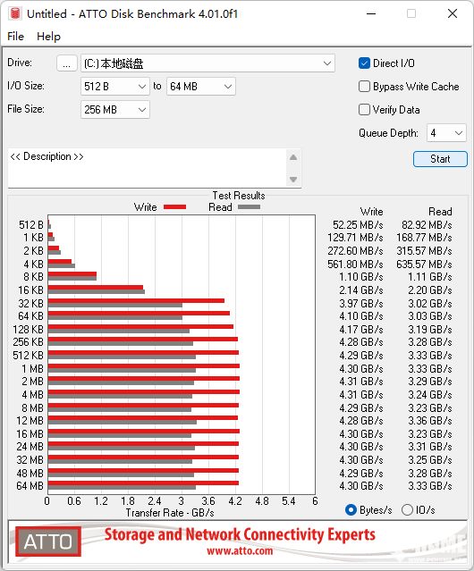
Task: Open the File Size 256 MB dropdown
Action: [115, 110]
